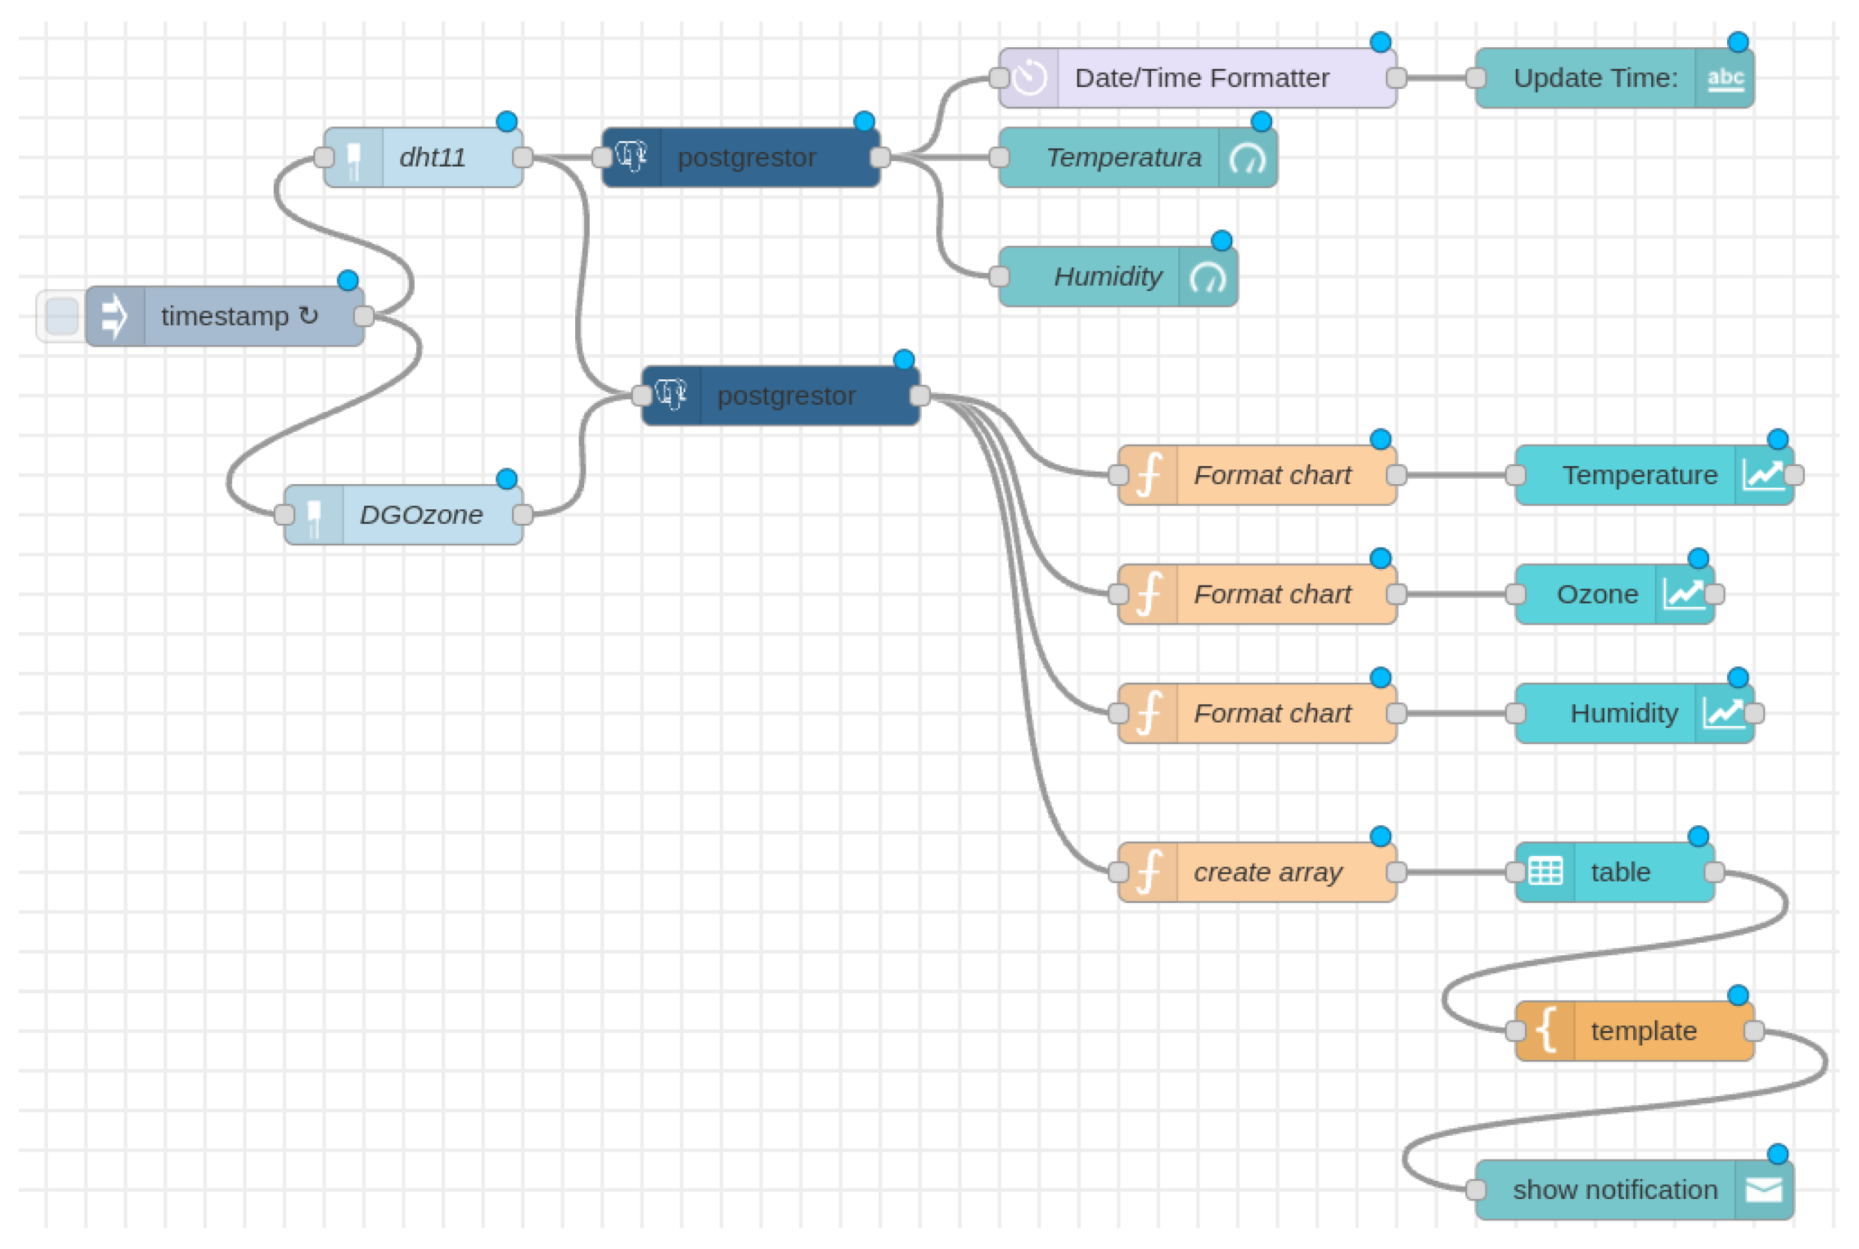The height and width of the screenshot is (1249, 1859).
Task: Click the chart icon on Ozone node
Action: pos(1684,594)
